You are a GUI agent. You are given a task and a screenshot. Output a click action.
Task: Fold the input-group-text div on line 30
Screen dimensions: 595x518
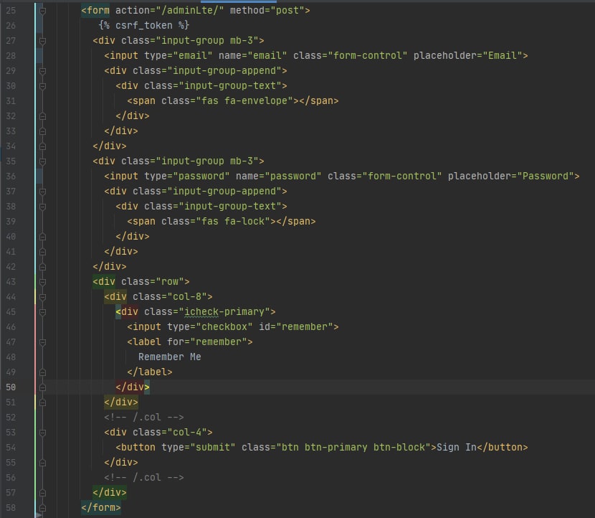pos(42,86)
